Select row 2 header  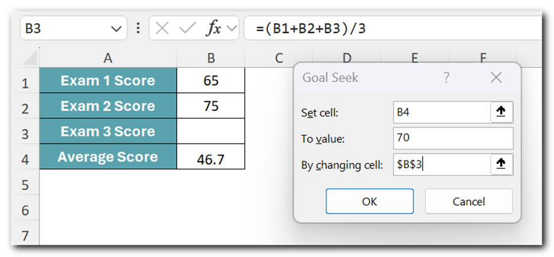coord(25,109)
